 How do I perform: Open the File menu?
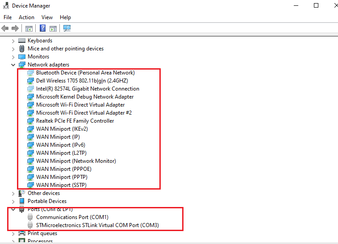(x=8, y=17)
